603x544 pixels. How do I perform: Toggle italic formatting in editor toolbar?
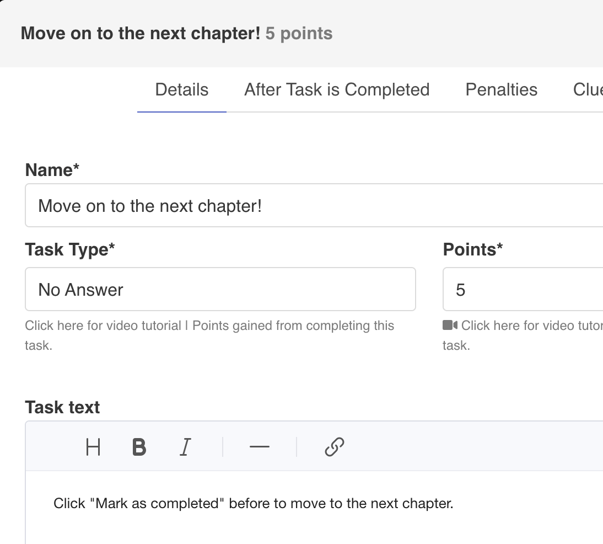click(185, 447)
